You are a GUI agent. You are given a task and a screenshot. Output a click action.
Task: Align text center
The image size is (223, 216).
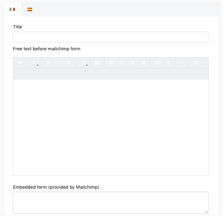pyautogui.click(x=122, y=63)
